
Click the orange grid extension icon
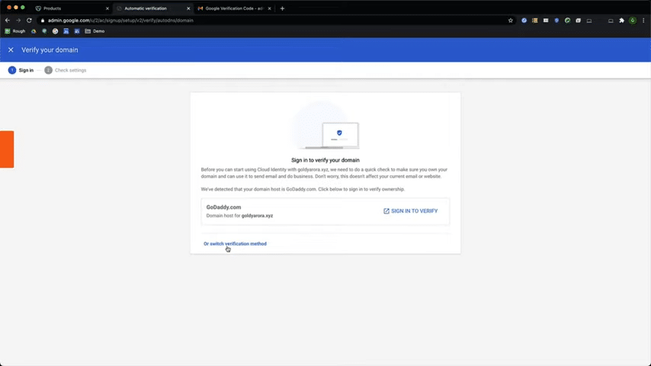point(535,21)
